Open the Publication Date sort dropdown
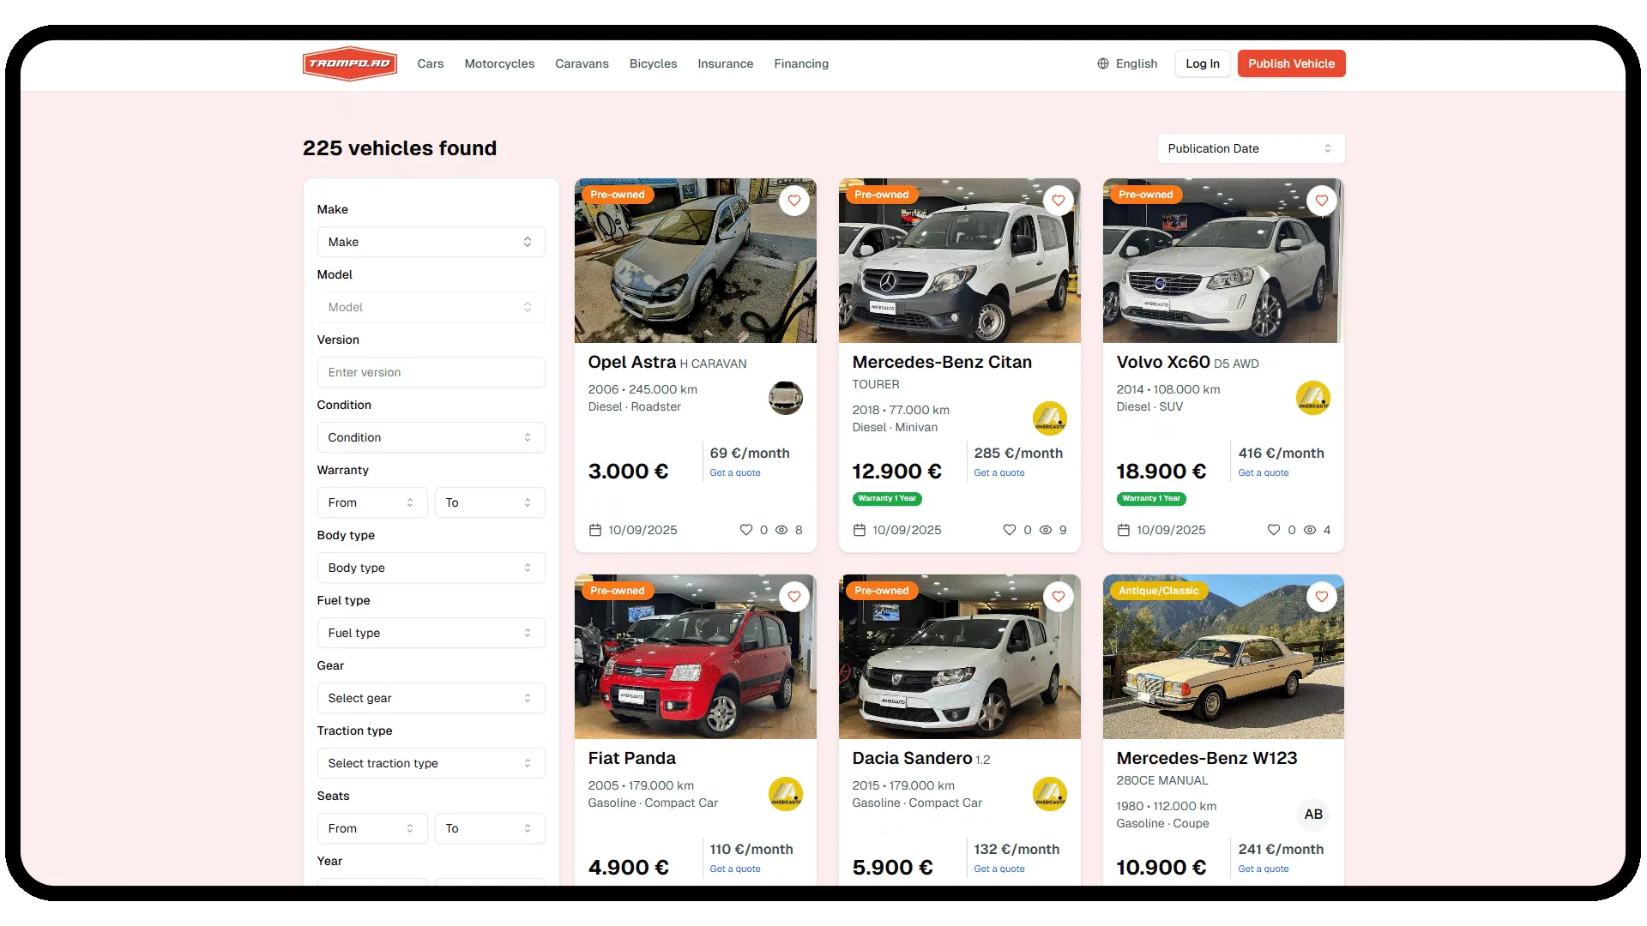Screen dimensions: 1647x926 (x=1251, y=148)
